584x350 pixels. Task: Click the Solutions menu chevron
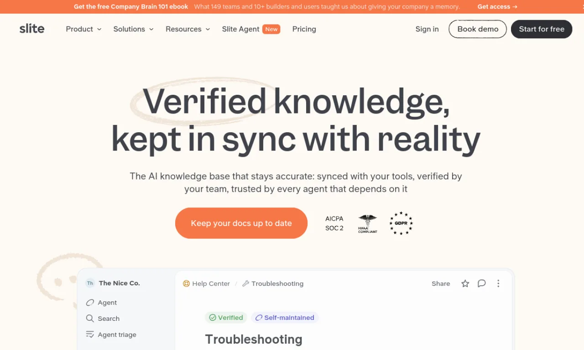tap(151, 29)
